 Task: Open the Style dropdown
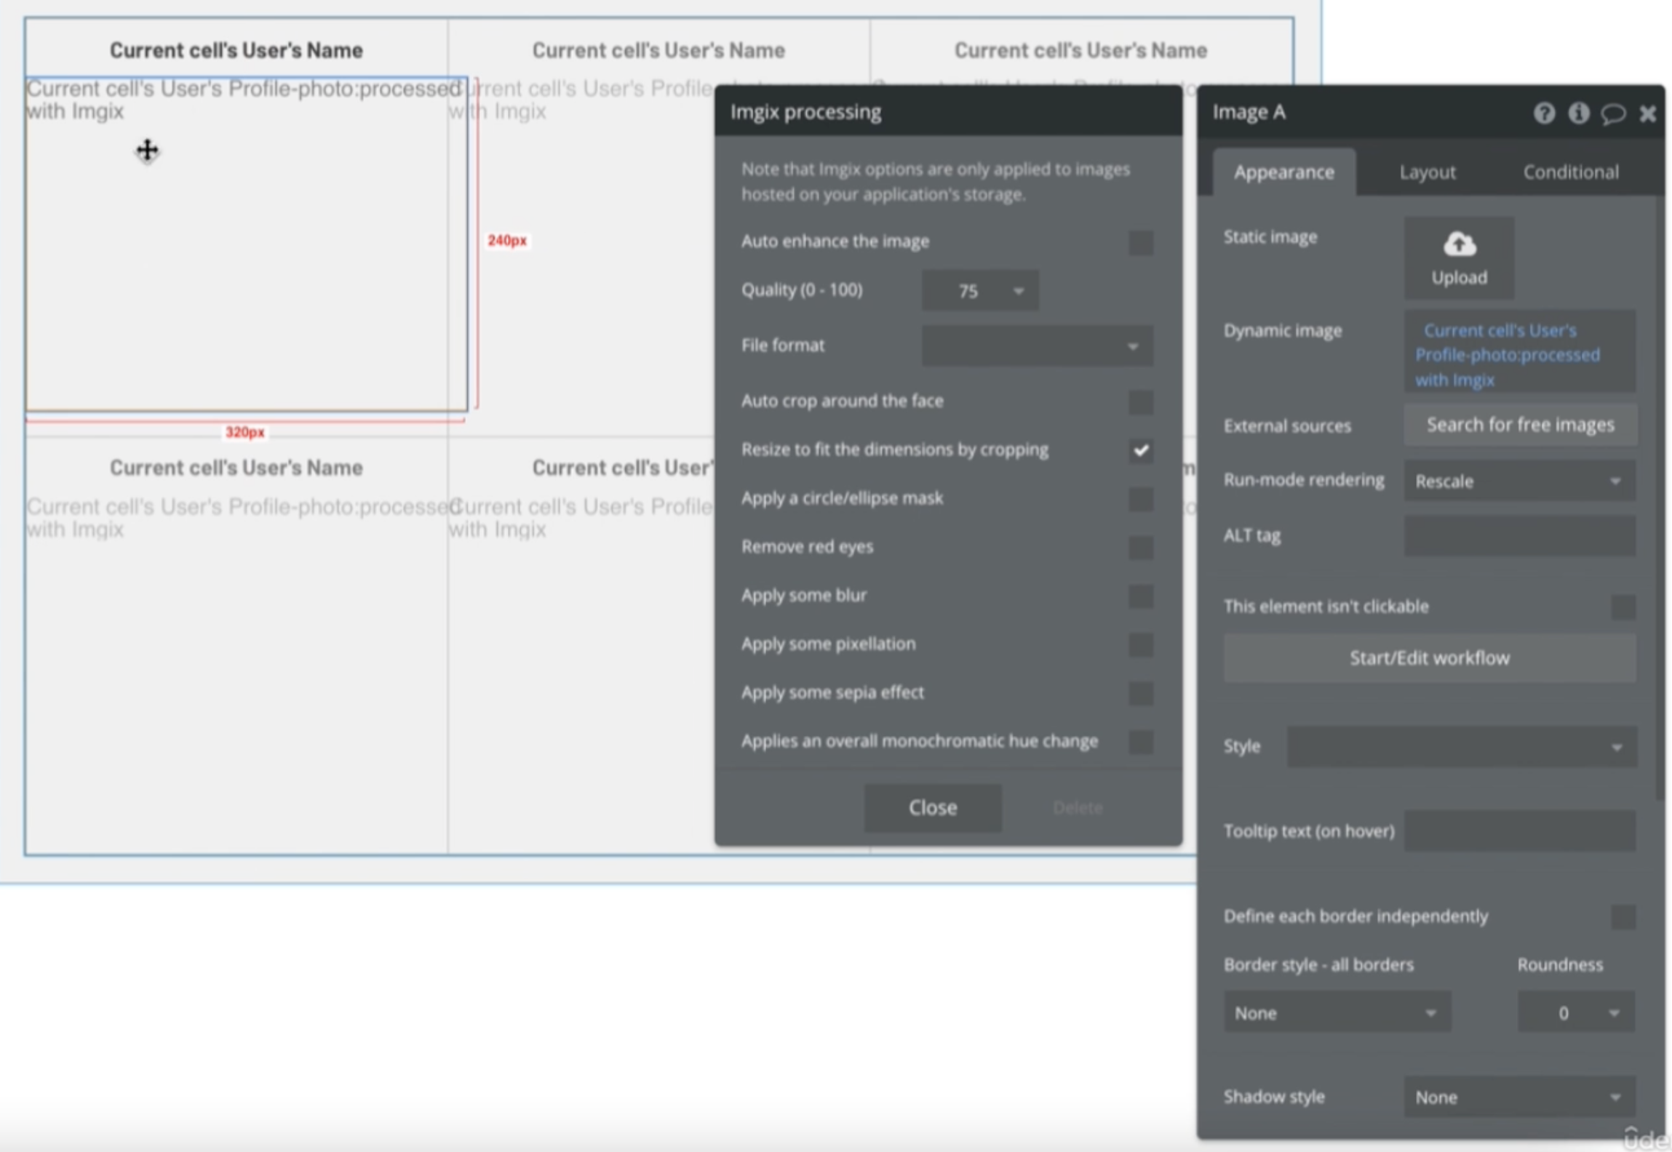pyautogui.click(x=1461, y=747)
